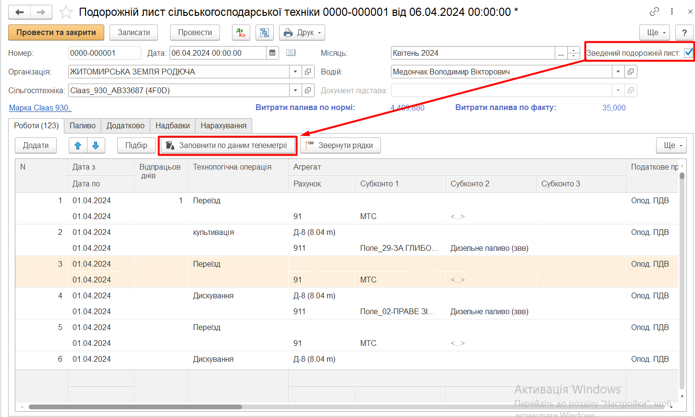Click fuel by fact value 35,000

pyautogui.click(x=614, y=108)
